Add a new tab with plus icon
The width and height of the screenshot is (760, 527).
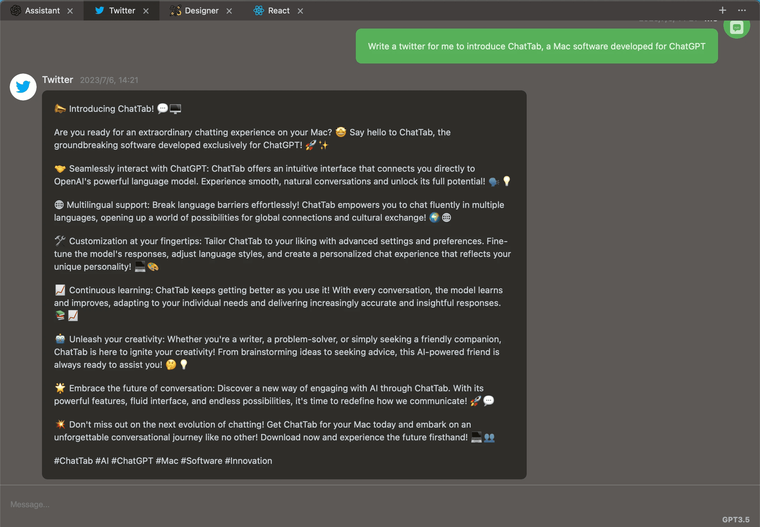pyautogui.click(x=722, y=10)
